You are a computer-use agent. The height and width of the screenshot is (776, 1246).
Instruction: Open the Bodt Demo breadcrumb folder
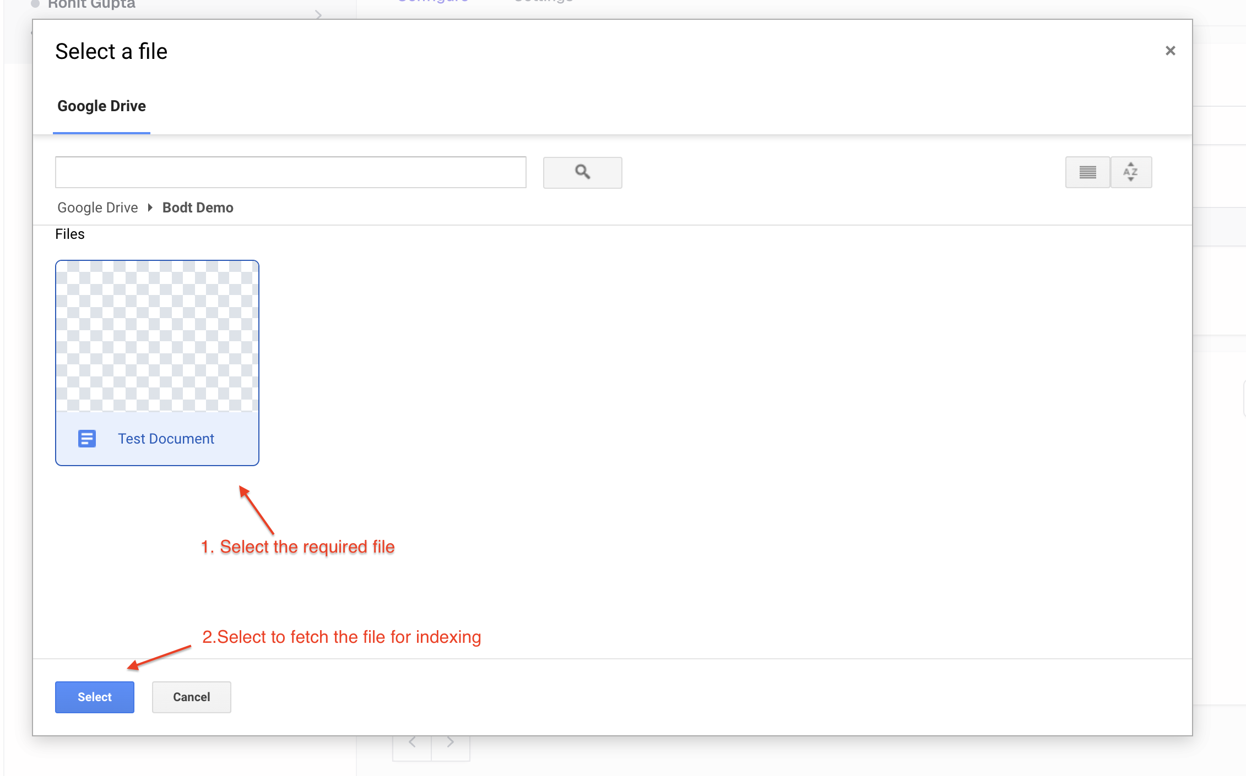[x=198, y=207]
